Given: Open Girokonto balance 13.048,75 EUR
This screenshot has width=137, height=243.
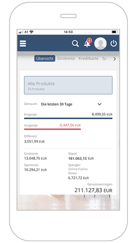Looking at the screenshot, I should (x=35, y=159).
